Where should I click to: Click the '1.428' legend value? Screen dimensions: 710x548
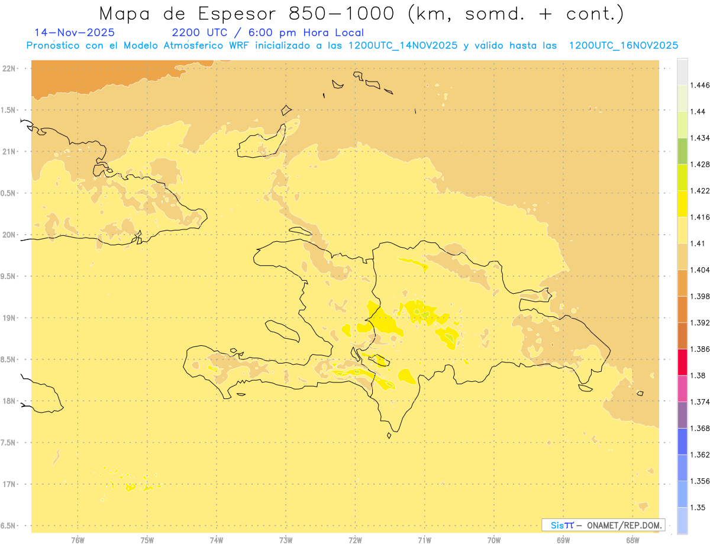[x=701, y=164]
